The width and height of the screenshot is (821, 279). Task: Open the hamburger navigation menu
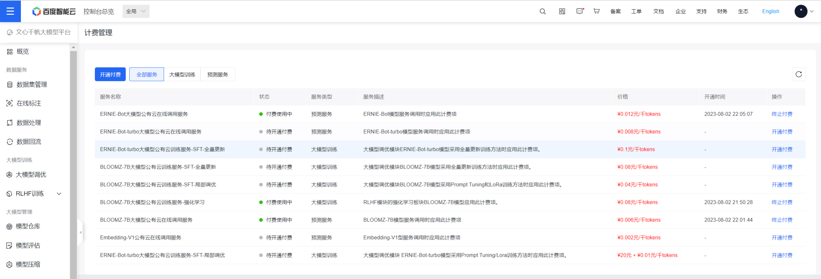10,11
